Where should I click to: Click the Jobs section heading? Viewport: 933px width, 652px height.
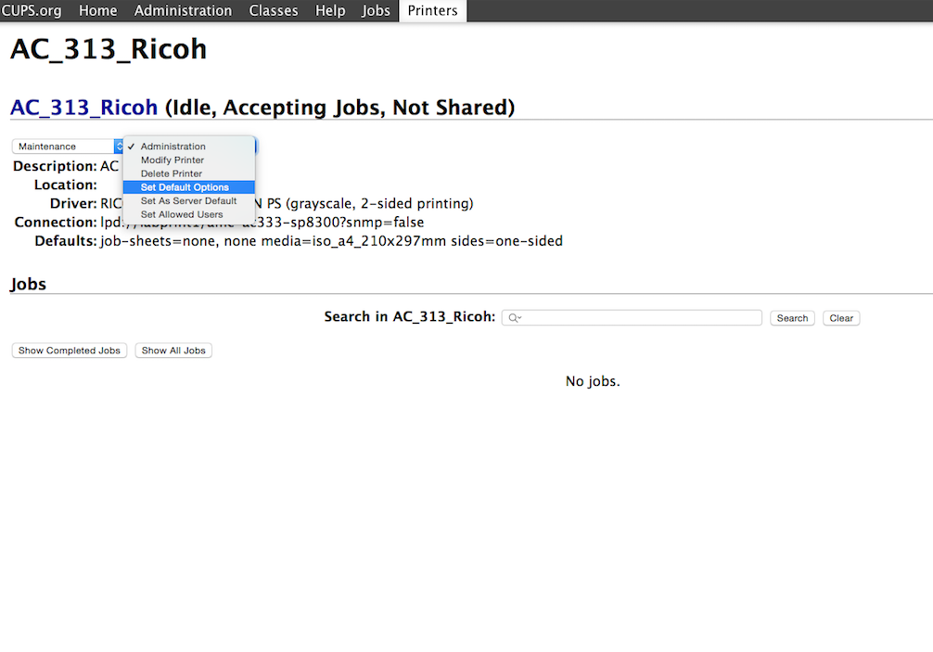point(28,284)
